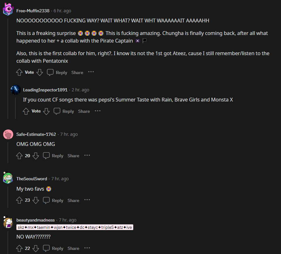Click beautyandmadness's avatar thumbnail
281x254 pixels.
pos(8,223)
